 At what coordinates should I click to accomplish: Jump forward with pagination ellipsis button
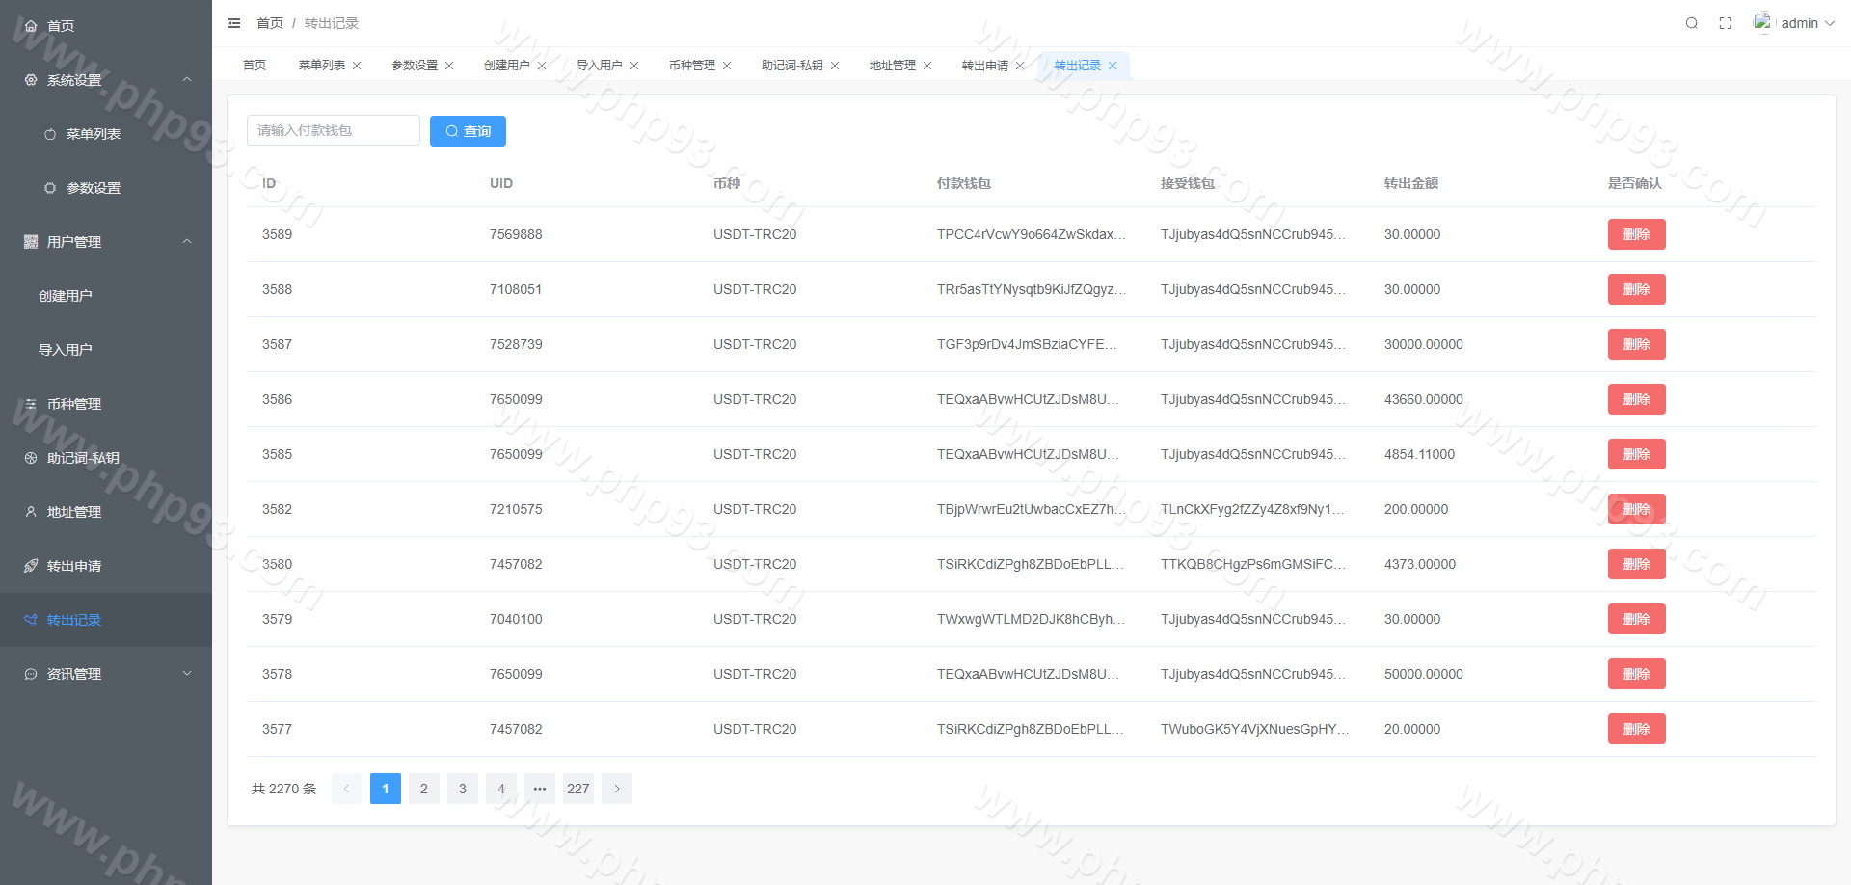540,789
